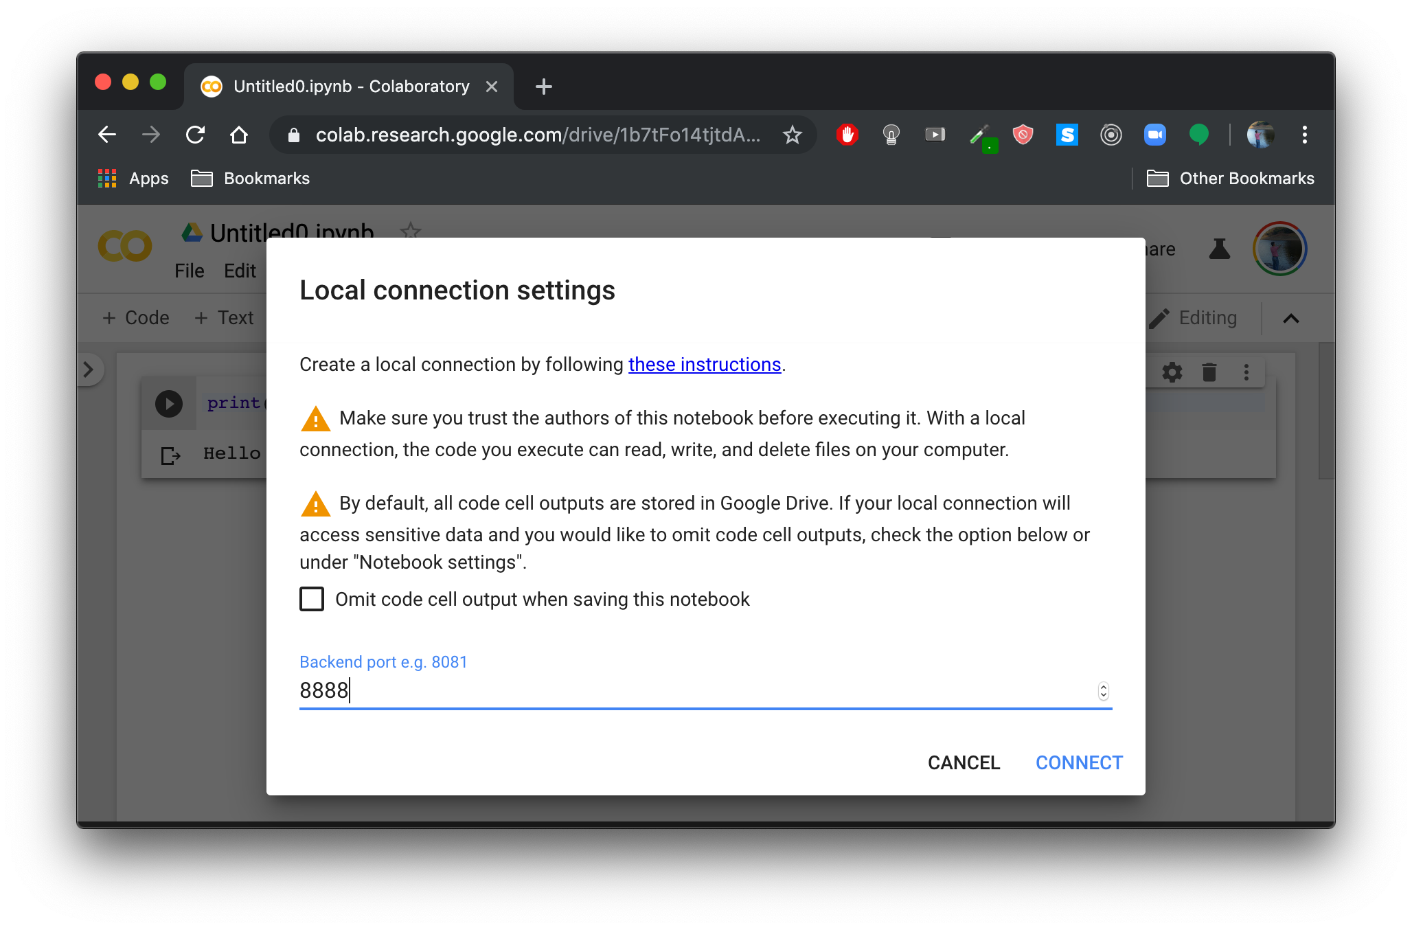The width and height of the screenshot is (1412, 930).
Task: Click the port number stepper arrows
Action: click(x=1103, y=691)
